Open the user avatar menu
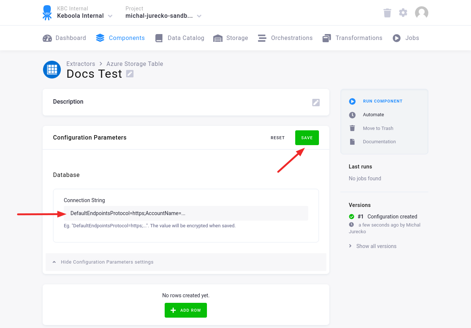Viewport: 471px width, 328px height. (x=422, y=13)
